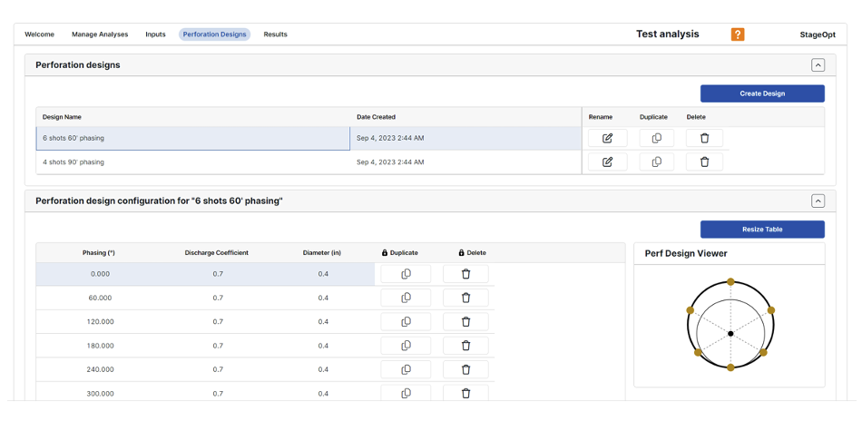
Task: Delete the 60.000 phasing row
Action: coord(465,298)
